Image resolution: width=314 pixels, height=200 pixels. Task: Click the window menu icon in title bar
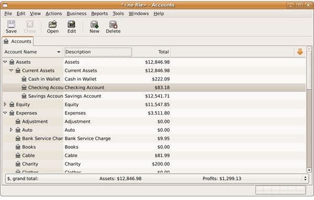tap(5, 5)
